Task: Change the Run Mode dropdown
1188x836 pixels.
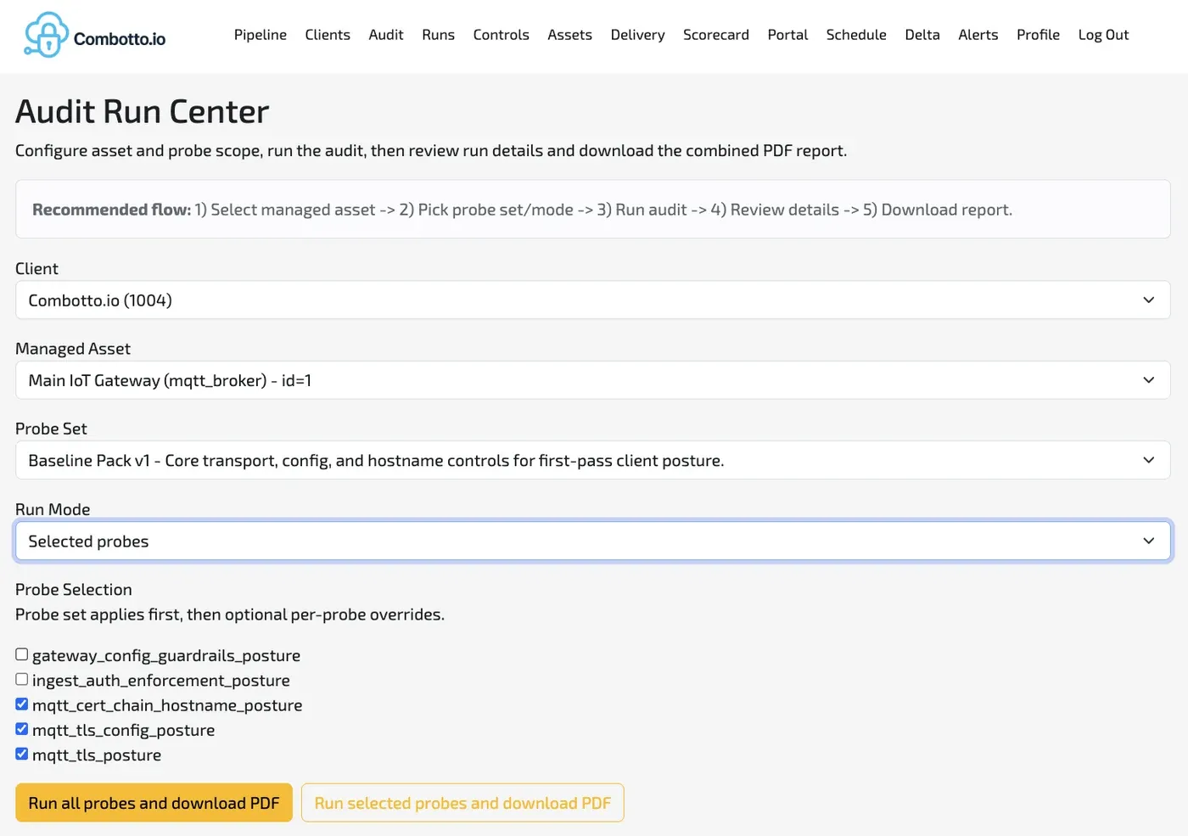Action: (x=1148, y=541)
